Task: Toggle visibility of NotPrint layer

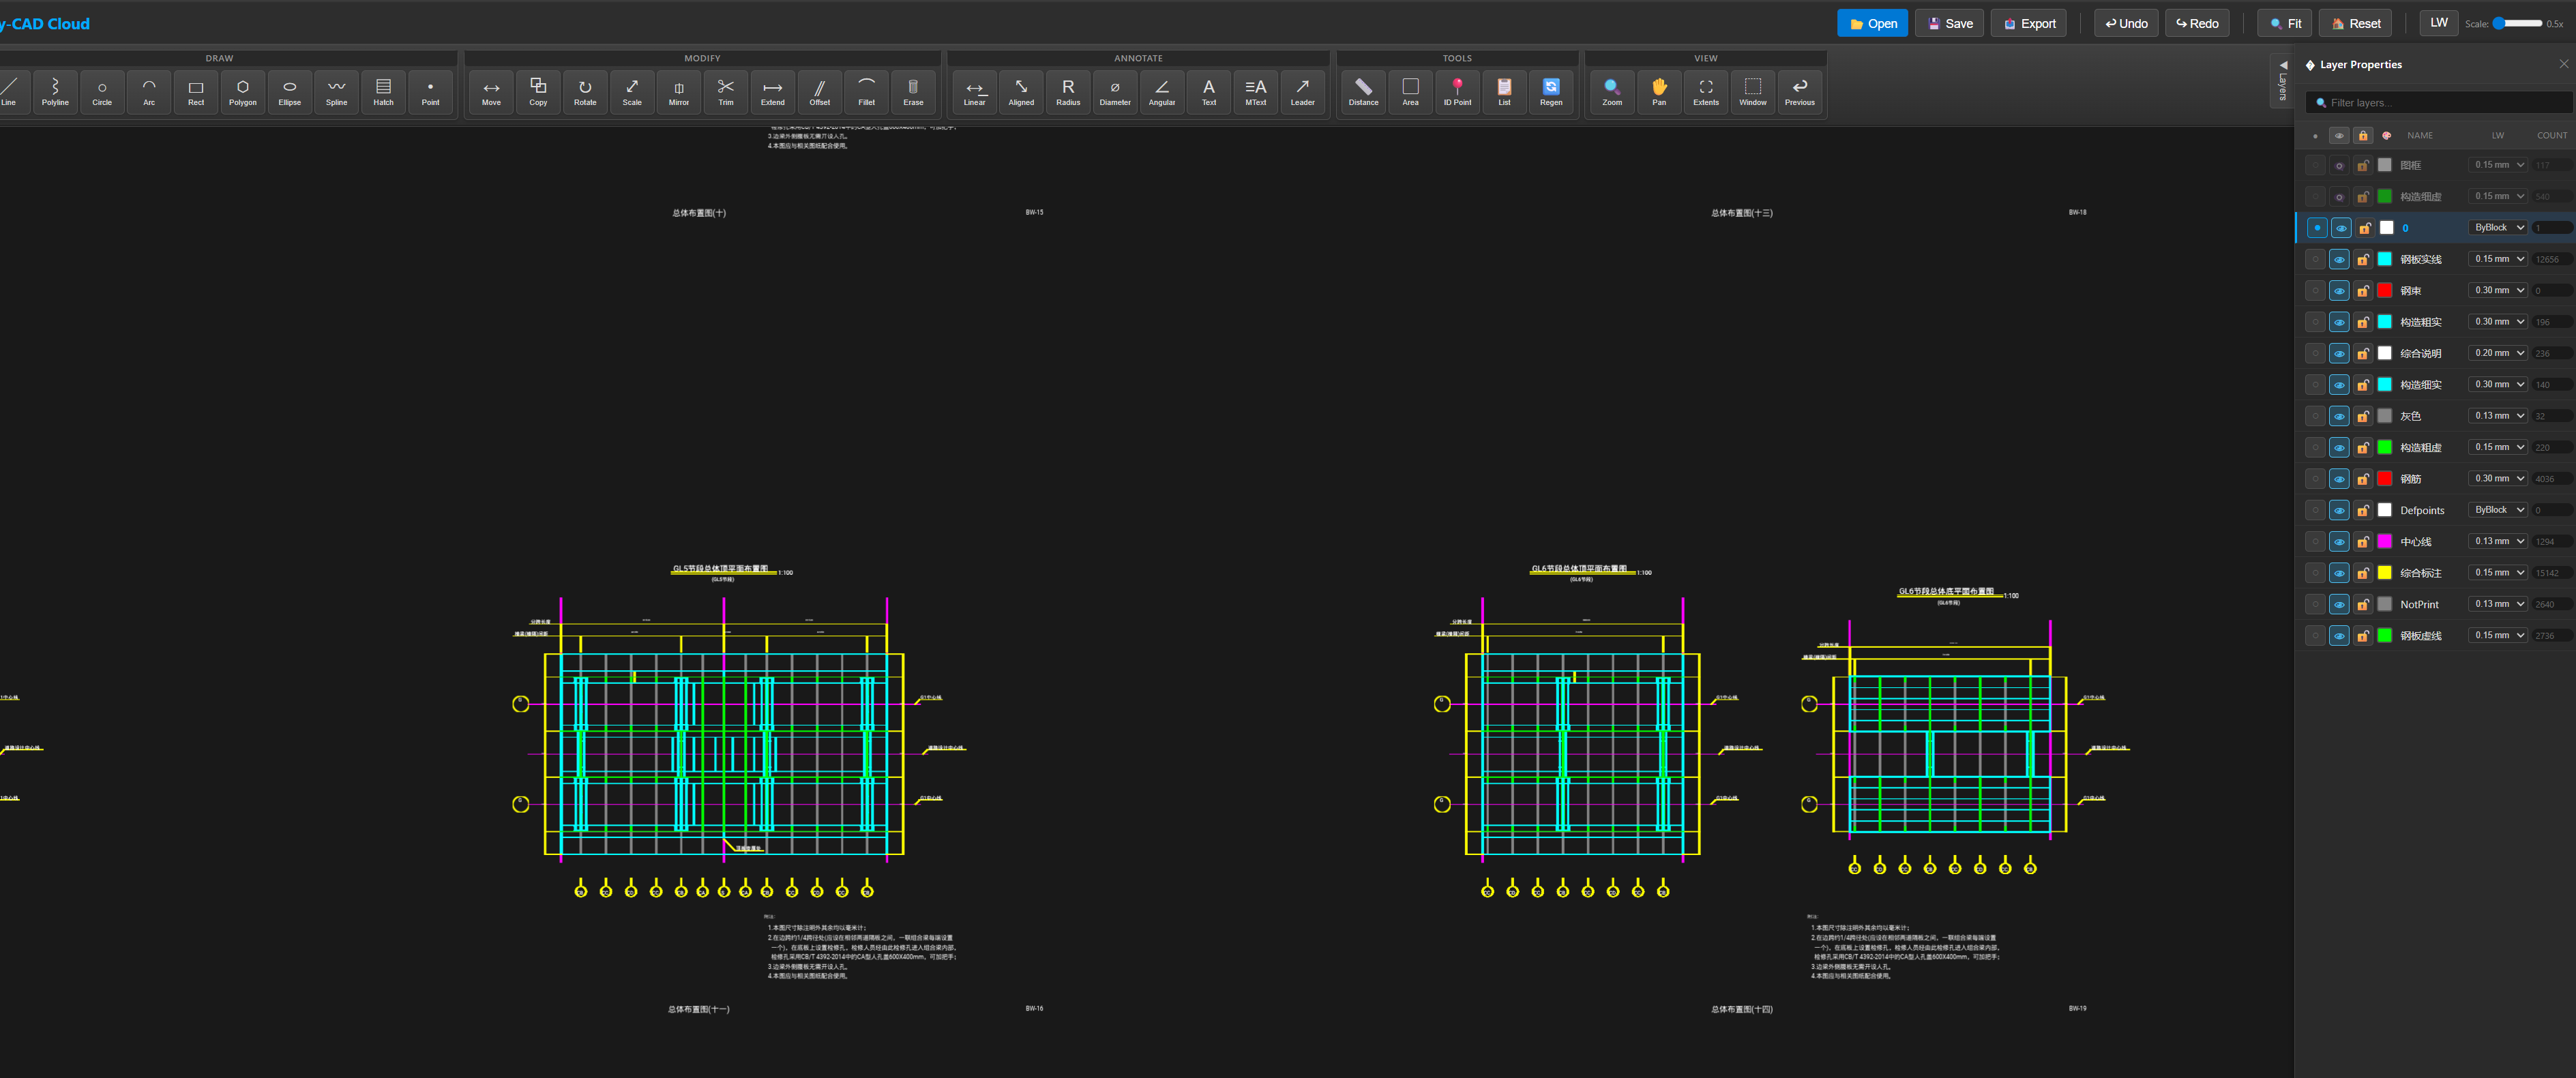Action: click(x=2338, y=605)
